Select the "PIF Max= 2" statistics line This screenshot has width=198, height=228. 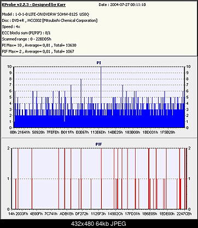[x=38, y=51]
